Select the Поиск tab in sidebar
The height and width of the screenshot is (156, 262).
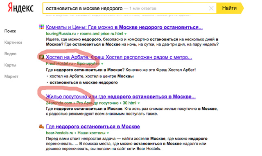click(x=10, y=31)
